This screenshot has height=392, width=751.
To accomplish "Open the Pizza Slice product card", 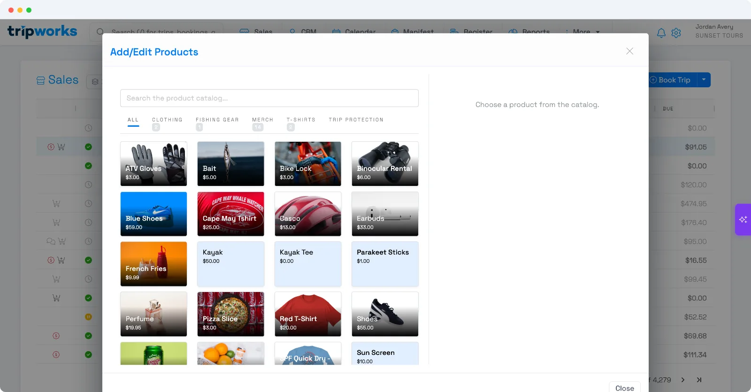I will click(230, 314).
